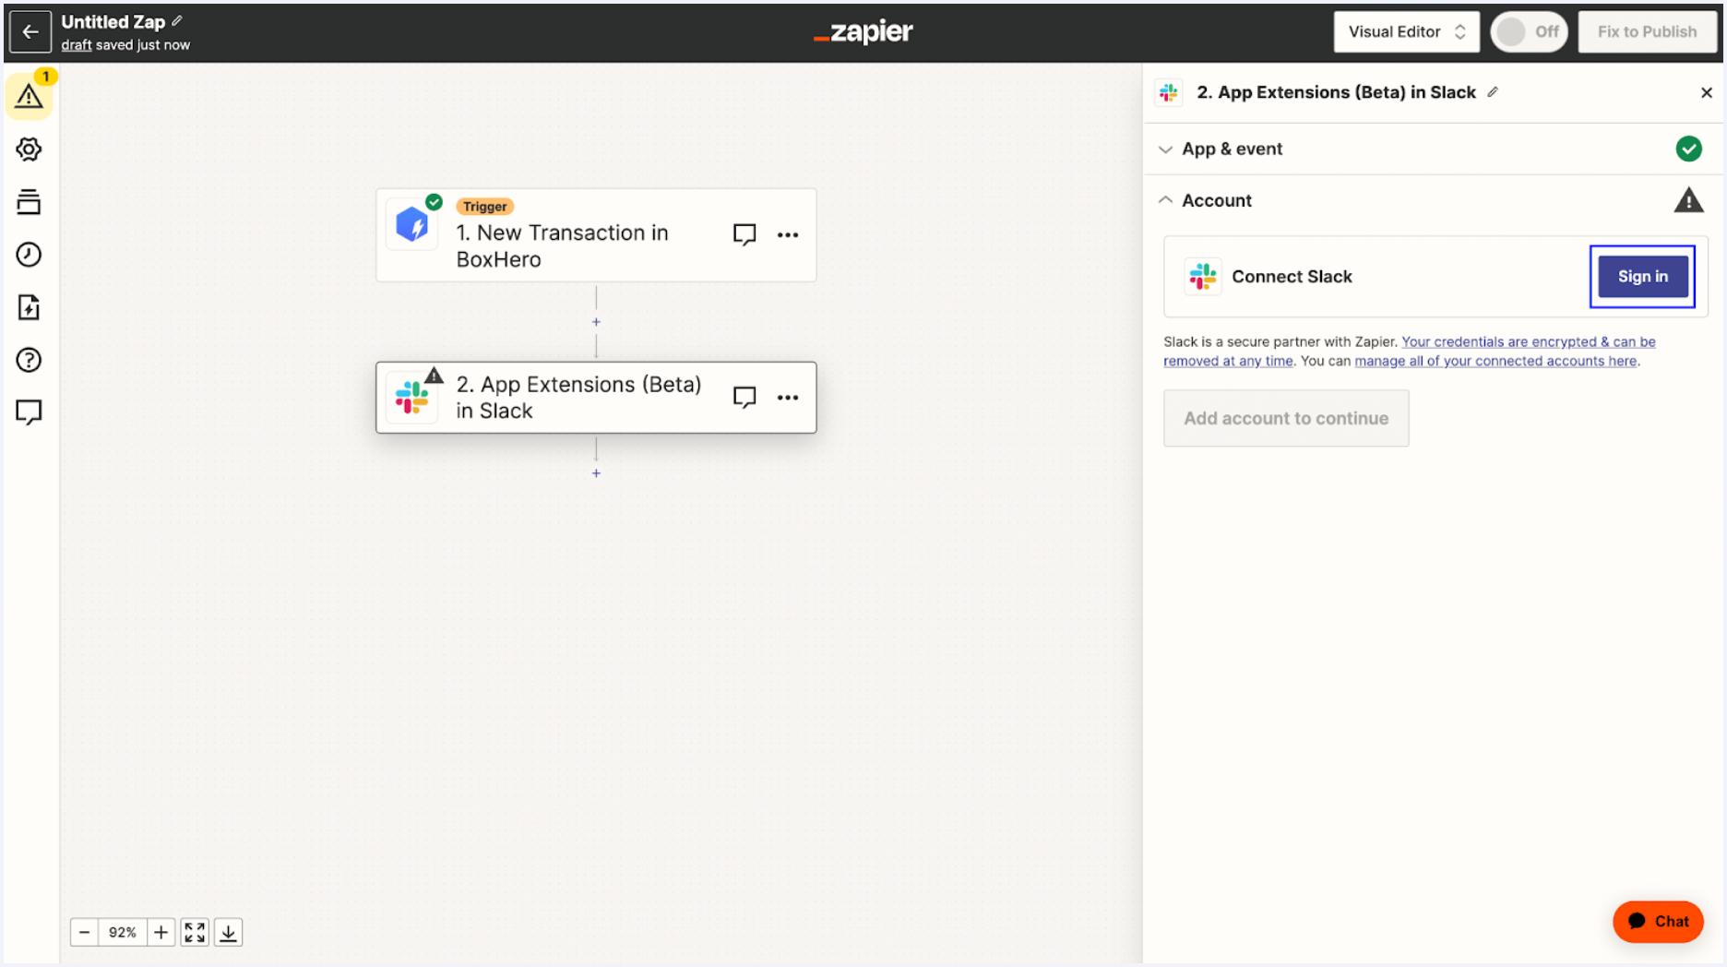Open the Notes panel speech bubble icon
The height and width of the screenshot is (967, 1727).
(x=29, y=412)
